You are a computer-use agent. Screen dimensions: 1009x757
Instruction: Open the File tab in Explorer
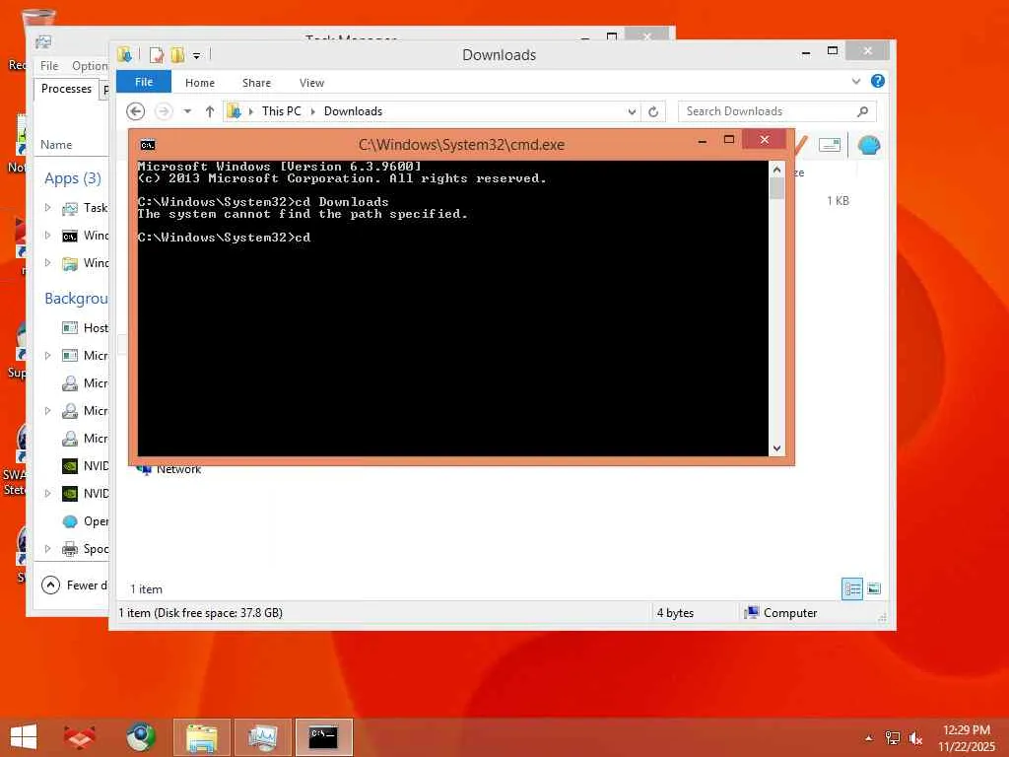144,82
